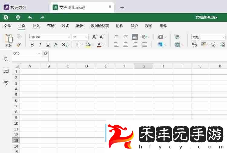
Task: Open the search panel magnifier icon
Action: click(x=6, y=59)
